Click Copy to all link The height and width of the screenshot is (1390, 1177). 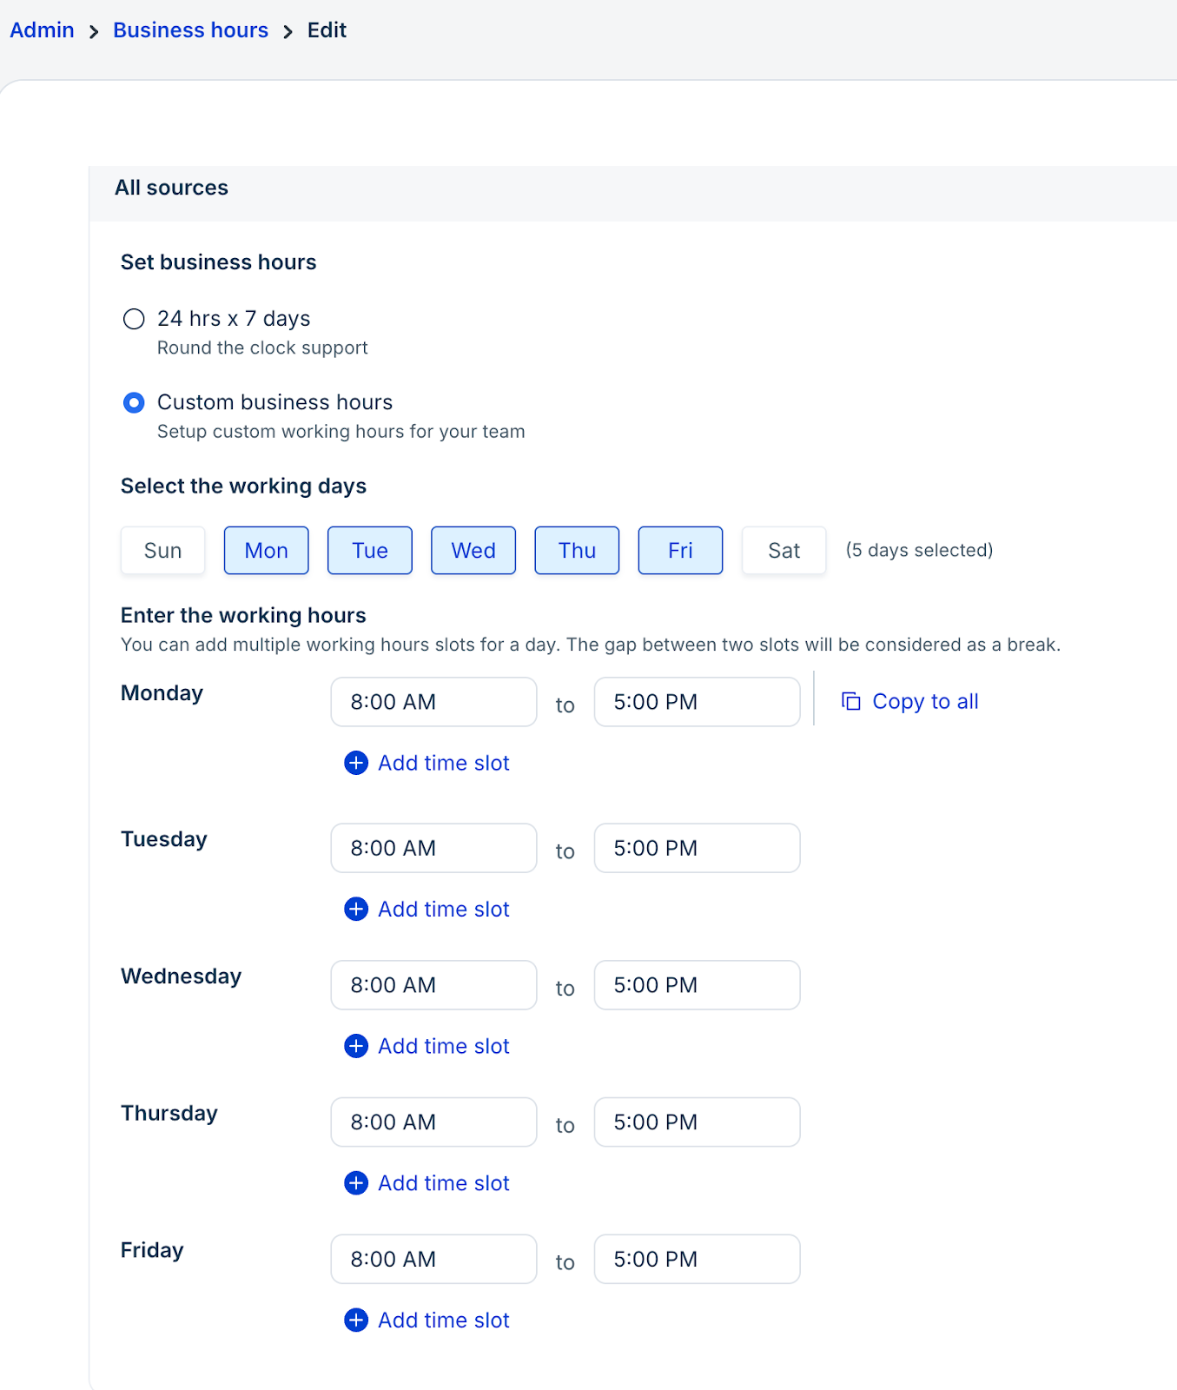(925, 701)
